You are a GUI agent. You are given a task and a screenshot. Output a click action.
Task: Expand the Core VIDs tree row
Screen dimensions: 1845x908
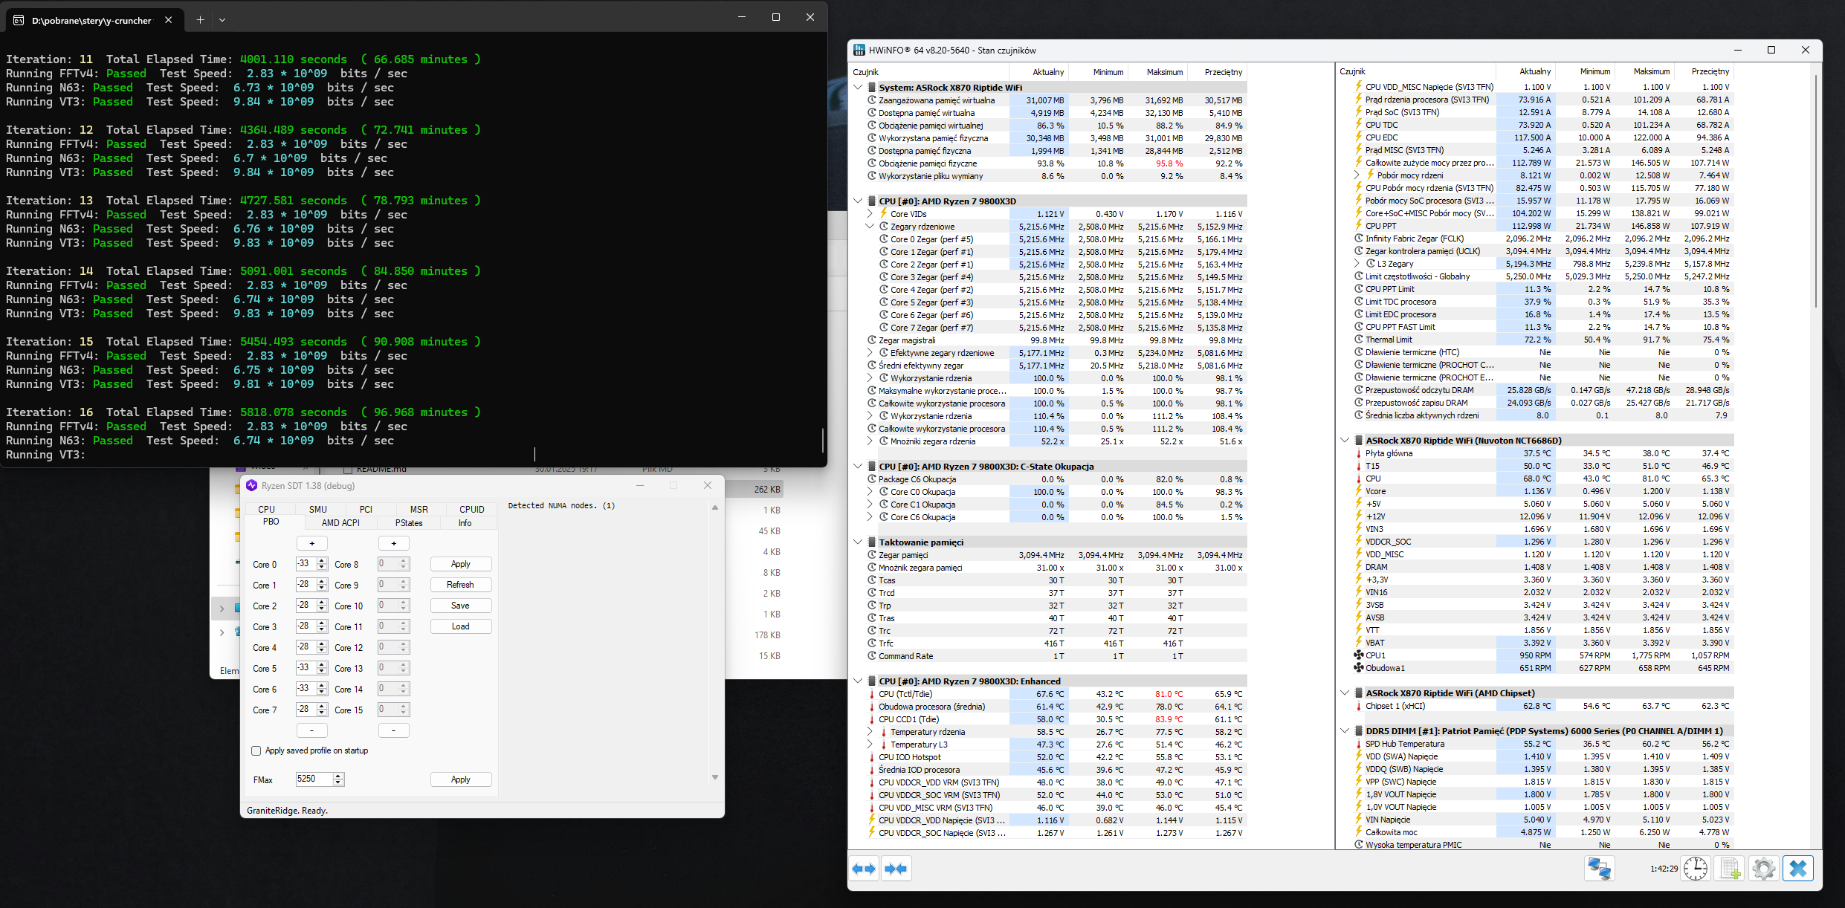click(870, 214)
